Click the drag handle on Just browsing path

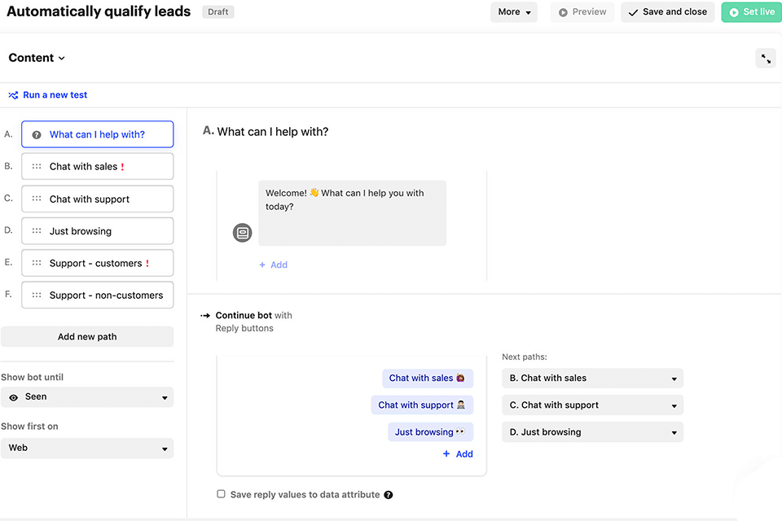pos(37,231)
